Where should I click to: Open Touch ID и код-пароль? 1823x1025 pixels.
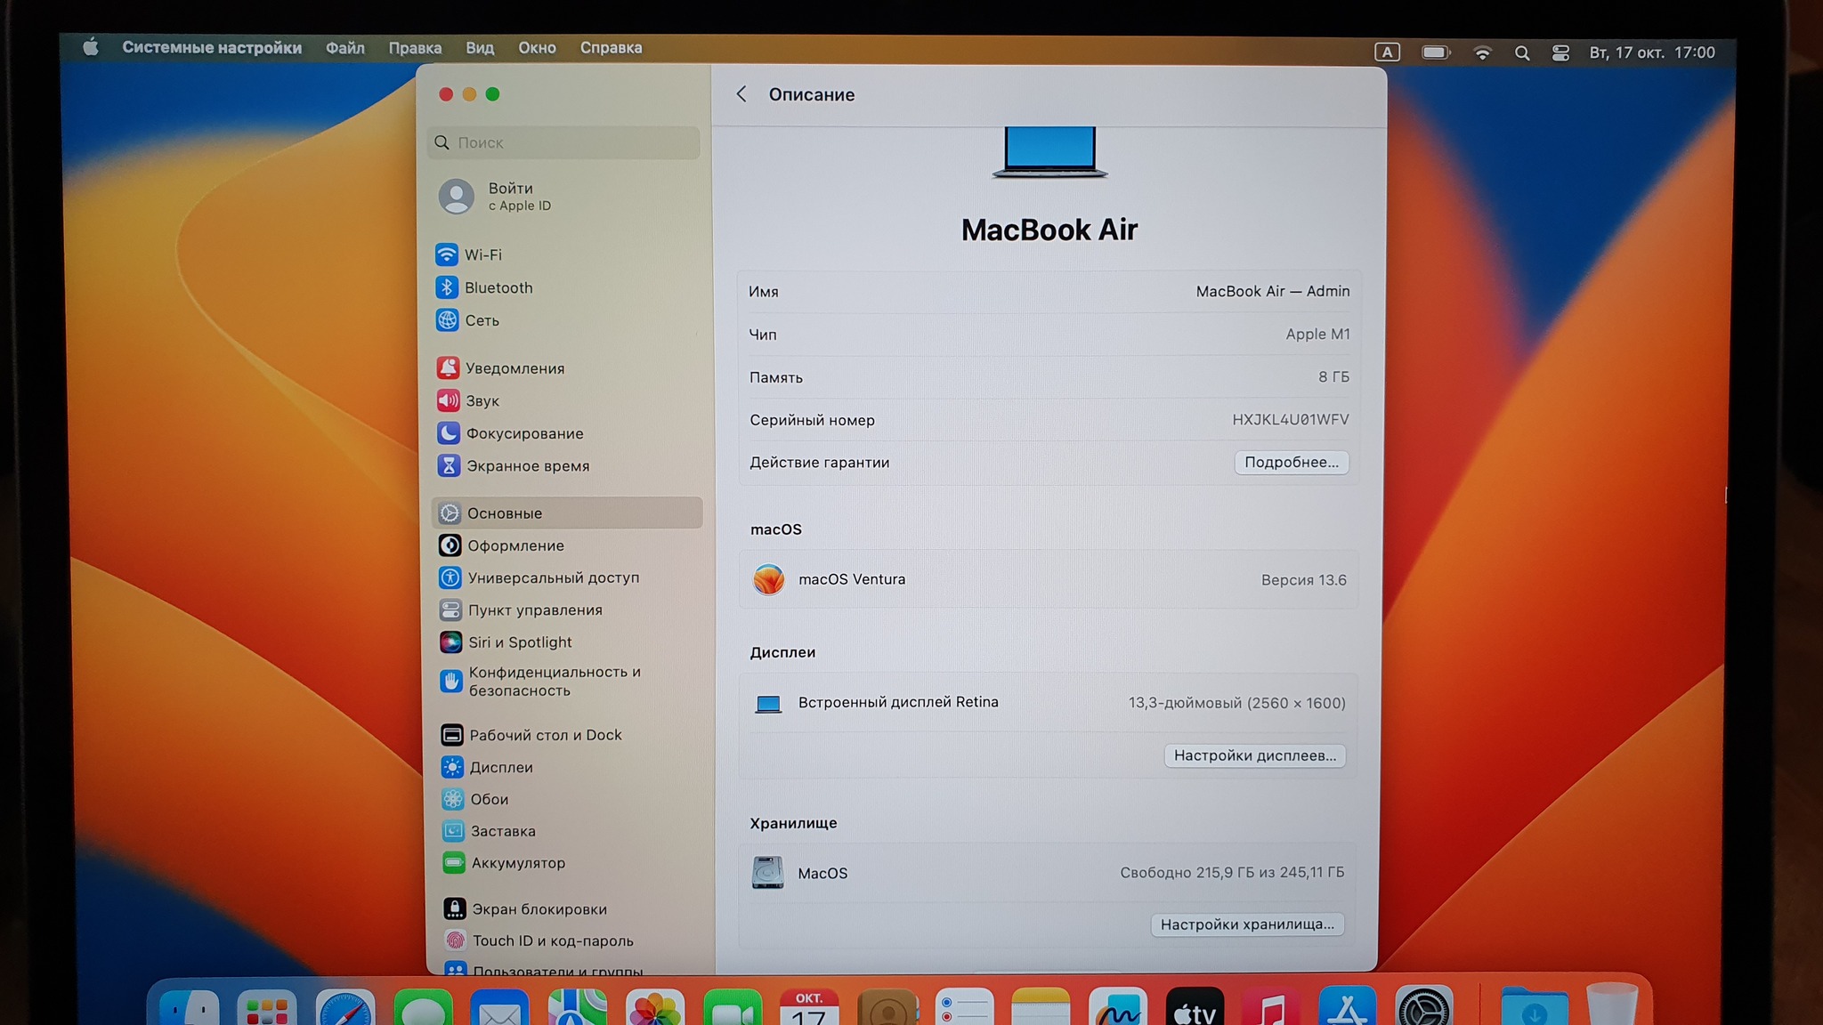click(552, 940)
